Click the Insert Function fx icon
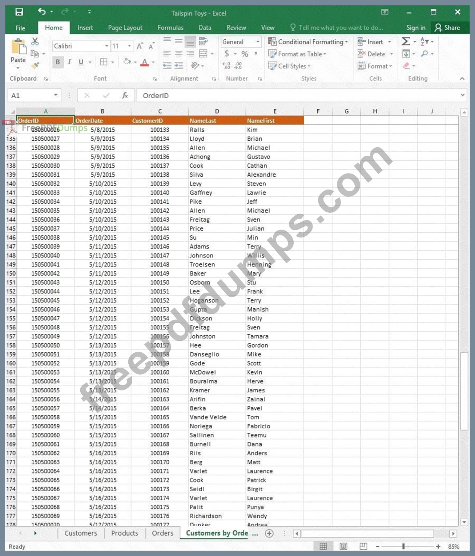The height and width of the screenshot is (556, 475). click(x=125, y=95)
